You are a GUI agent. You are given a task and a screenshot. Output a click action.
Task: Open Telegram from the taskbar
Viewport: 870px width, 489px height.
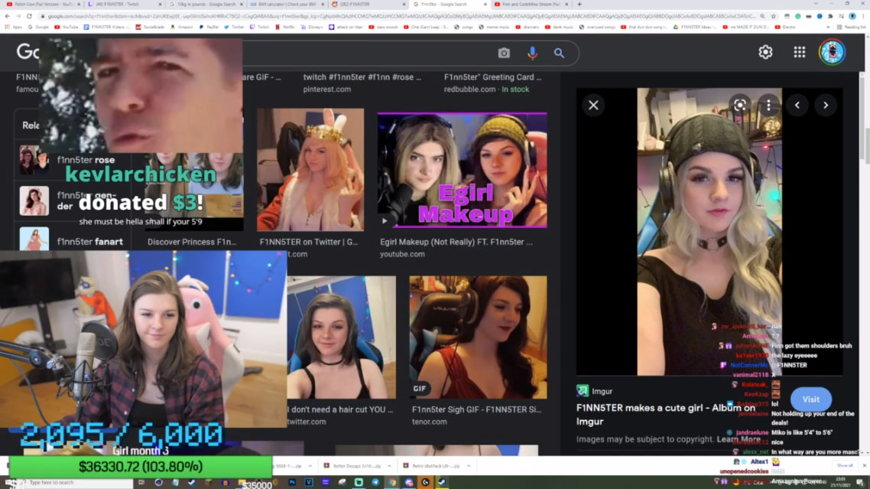pyautogui.click(x=375, y=482)
